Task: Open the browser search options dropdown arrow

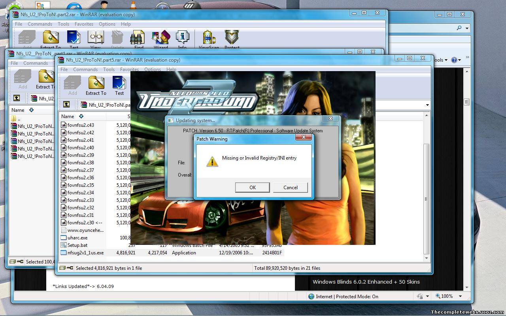Action: (467, 28)
